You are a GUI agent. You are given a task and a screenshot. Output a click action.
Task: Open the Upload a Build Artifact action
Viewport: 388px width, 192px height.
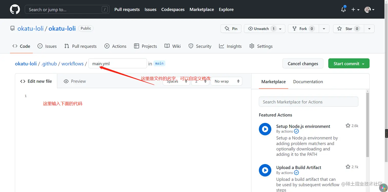299,167
